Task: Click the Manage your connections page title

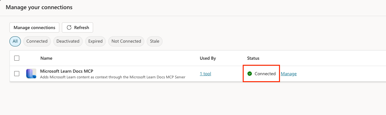Action: [39, 7]
